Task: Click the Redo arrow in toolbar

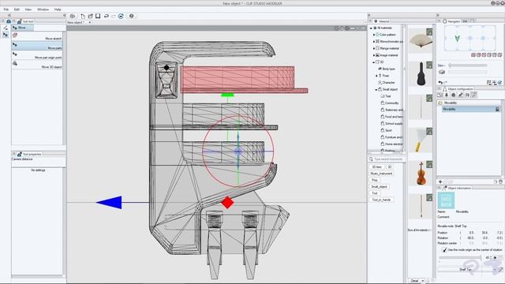Action: [x=114, y=16]
